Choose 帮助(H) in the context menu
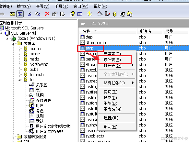Screen dimensions: 189x142 (117, 126)
